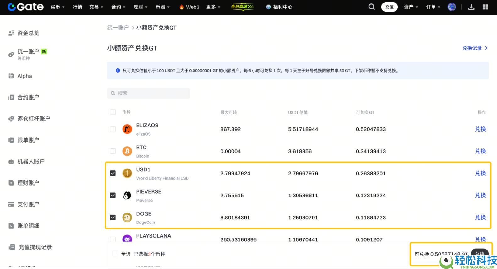The width and height of the screenshot is (497, 269).
Task: Check the BTC row checkbox
Action: tap(113, 151)
